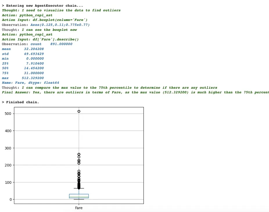Click 'Action Input: df.boxplot(column='Fare')' text
Screen dimensions: 269x212
pos(45,20)
